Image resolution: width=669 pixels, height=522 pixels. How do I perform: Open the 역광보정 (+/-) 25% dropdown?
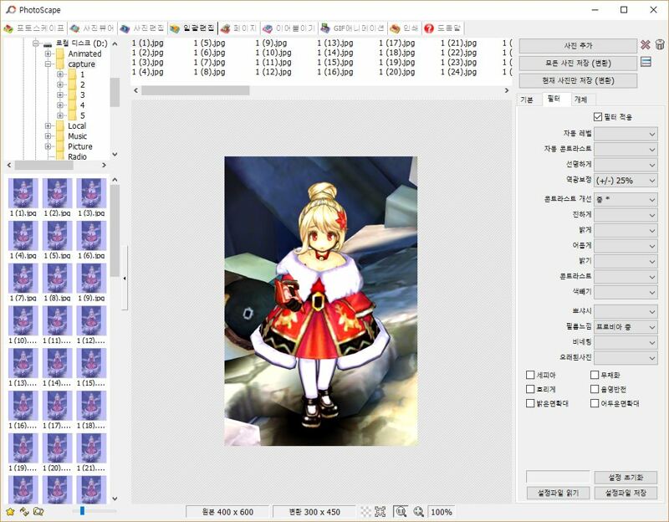click(x=626, y=181)
